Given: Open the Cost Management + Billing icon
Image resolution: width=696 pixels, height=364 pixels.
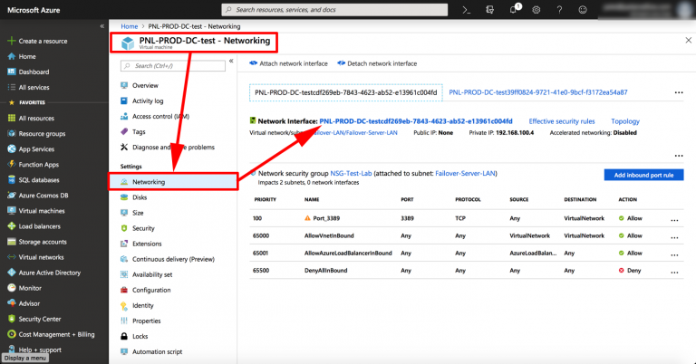Looking at the screenshot, I should [x=12, y=334].
